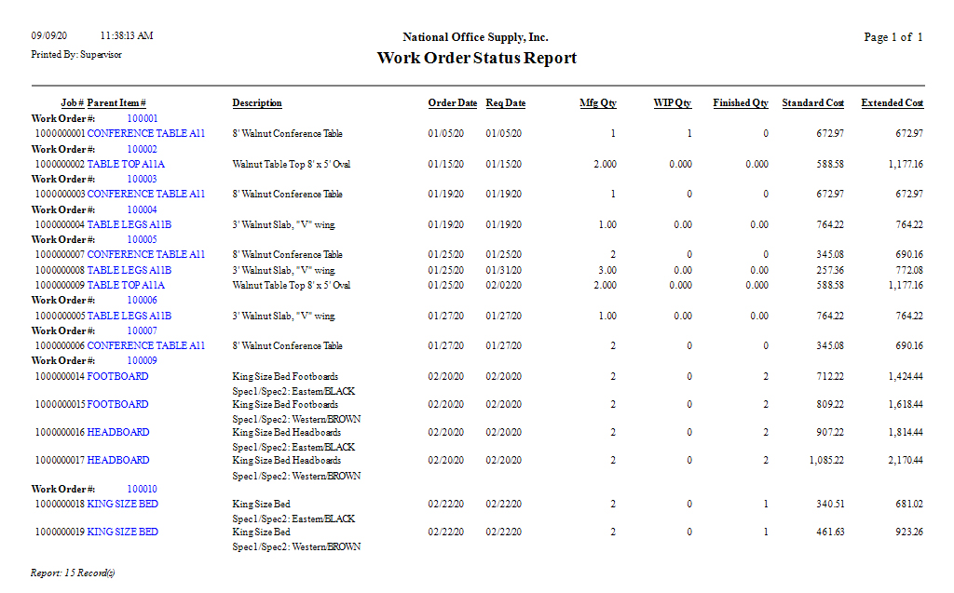954x593 pixels.
Task: Click the Page 1 of 1 indicator
Action: [893, 37]
